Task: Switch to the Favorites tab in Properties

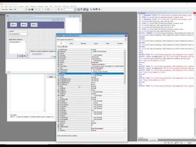Action: 120,43
